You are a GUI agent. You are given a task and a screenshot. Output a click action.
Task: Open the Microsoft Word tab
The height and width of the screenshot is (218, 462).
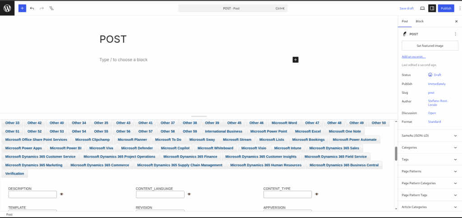[x=284, y=123]
